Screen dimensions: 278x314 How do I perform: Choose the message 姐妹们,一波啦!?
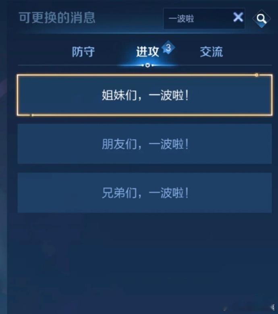tap(145, 95)
